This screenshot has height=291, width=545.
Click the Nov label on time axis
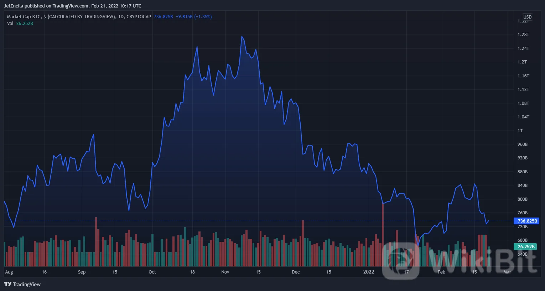pos(225,272)
